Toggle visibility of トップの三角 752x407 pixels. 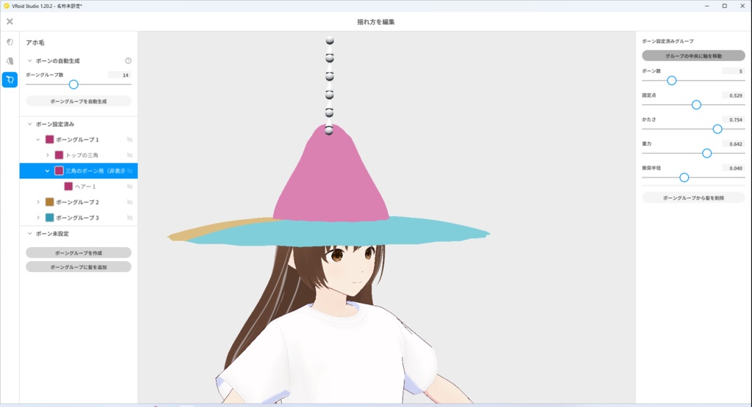point(129,155)
